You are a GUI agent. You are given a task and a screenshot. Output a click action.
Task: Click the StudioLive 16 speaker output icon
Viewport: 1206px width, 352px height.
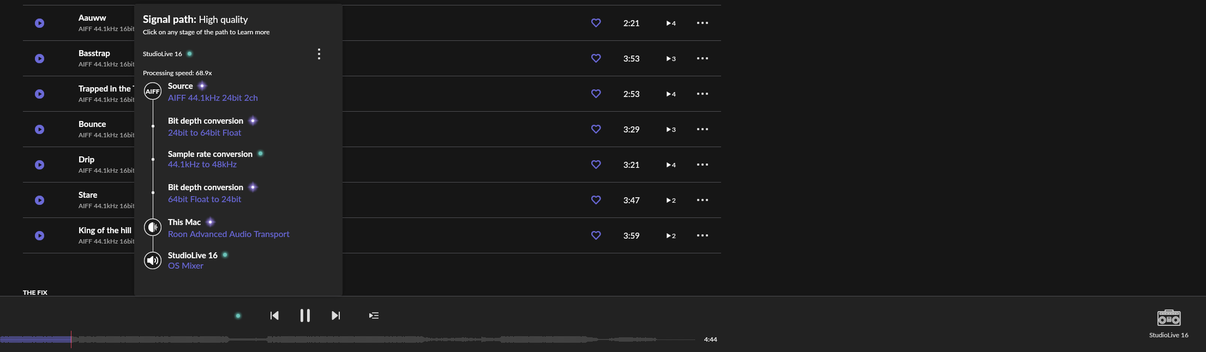click(153, 260)
